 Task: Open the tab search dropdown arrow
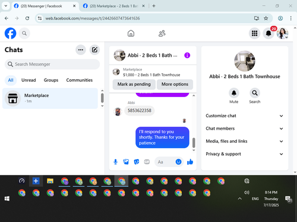(x=6, y=6)
